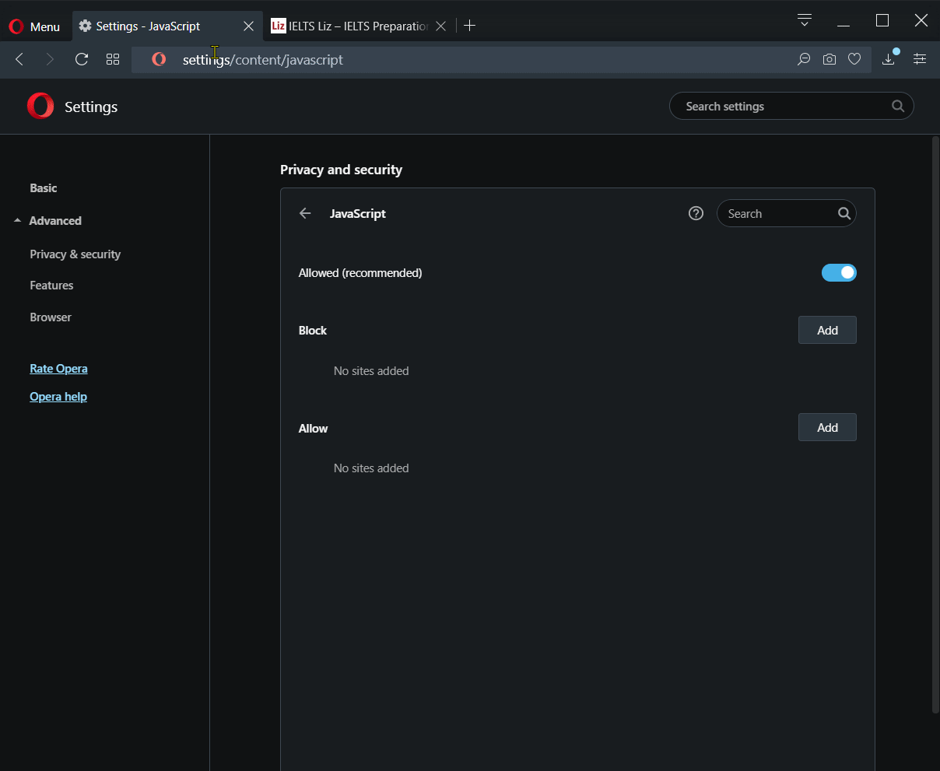Click the magnifier in Search settings field

(x=898, y=107)
